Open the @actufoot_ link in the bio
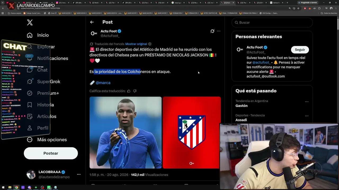339x190 pixels. coord(261,63)
